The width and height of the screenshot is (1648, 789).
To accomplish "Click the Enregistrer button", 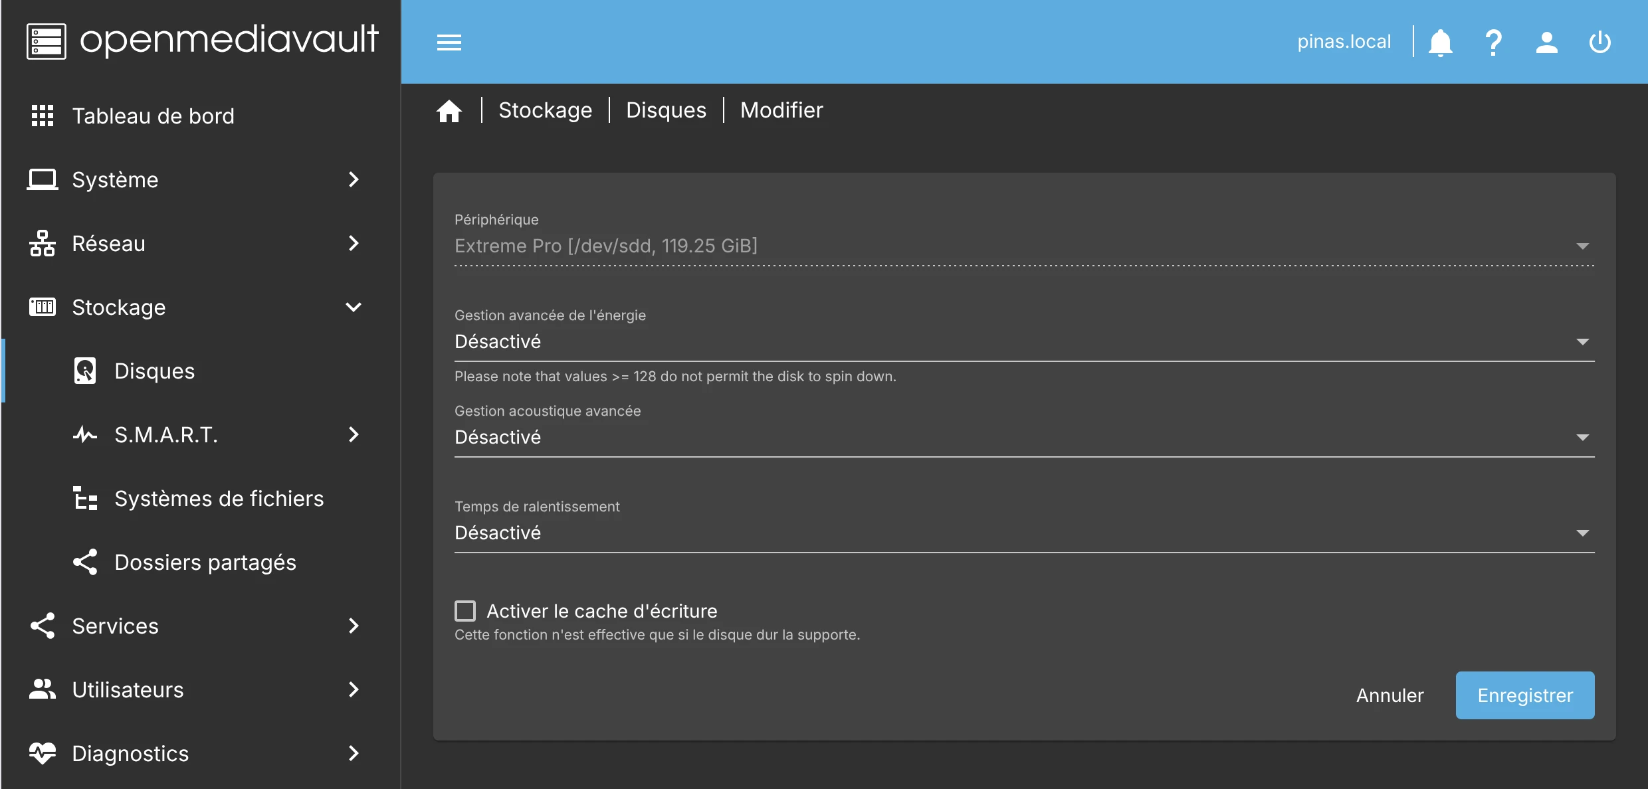I will pyautogui.click(x=1525, y=695).
